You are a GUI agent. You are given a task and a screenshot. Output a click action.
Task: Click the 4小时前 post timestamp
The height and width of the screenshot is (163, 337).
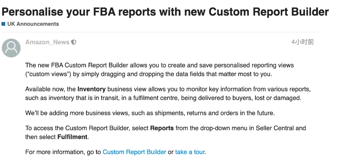click(303, 42)
